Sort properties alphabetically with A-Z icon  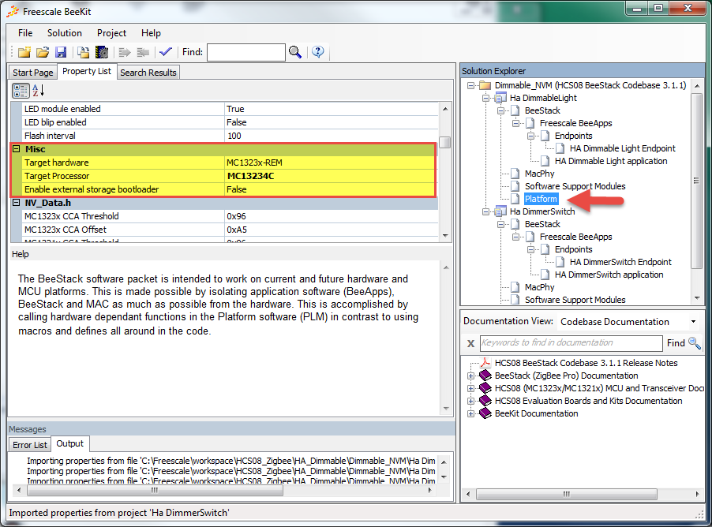click(x=38, y=90)
